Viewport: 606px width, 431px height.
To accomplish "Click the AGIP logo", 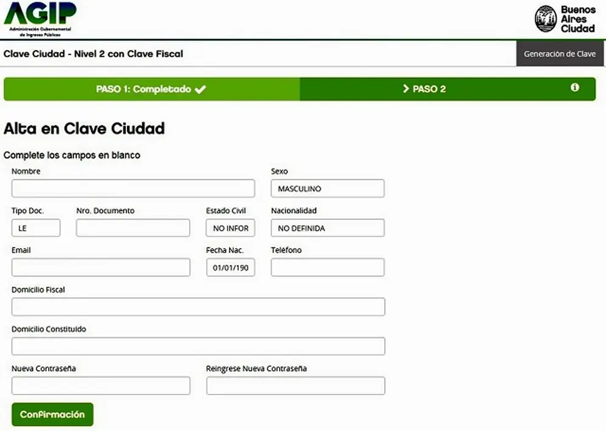I will [x=40, y=19].
